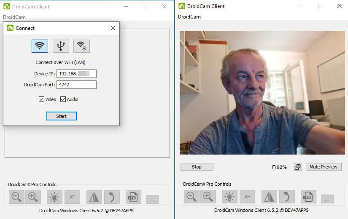Click zoom out icon in right window

(192, 197)
